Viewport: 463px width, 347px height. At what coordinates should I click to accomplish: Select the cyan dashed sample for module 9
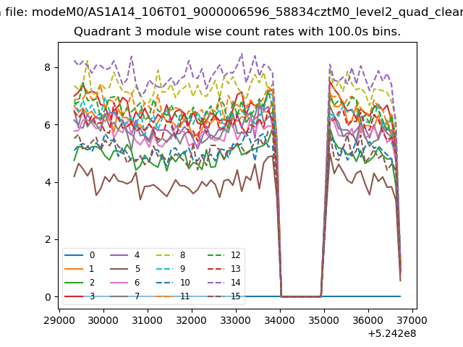coord(165,268)
